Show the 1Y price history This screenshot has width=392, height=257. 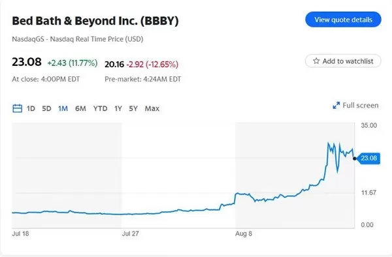tap(118, 108)
